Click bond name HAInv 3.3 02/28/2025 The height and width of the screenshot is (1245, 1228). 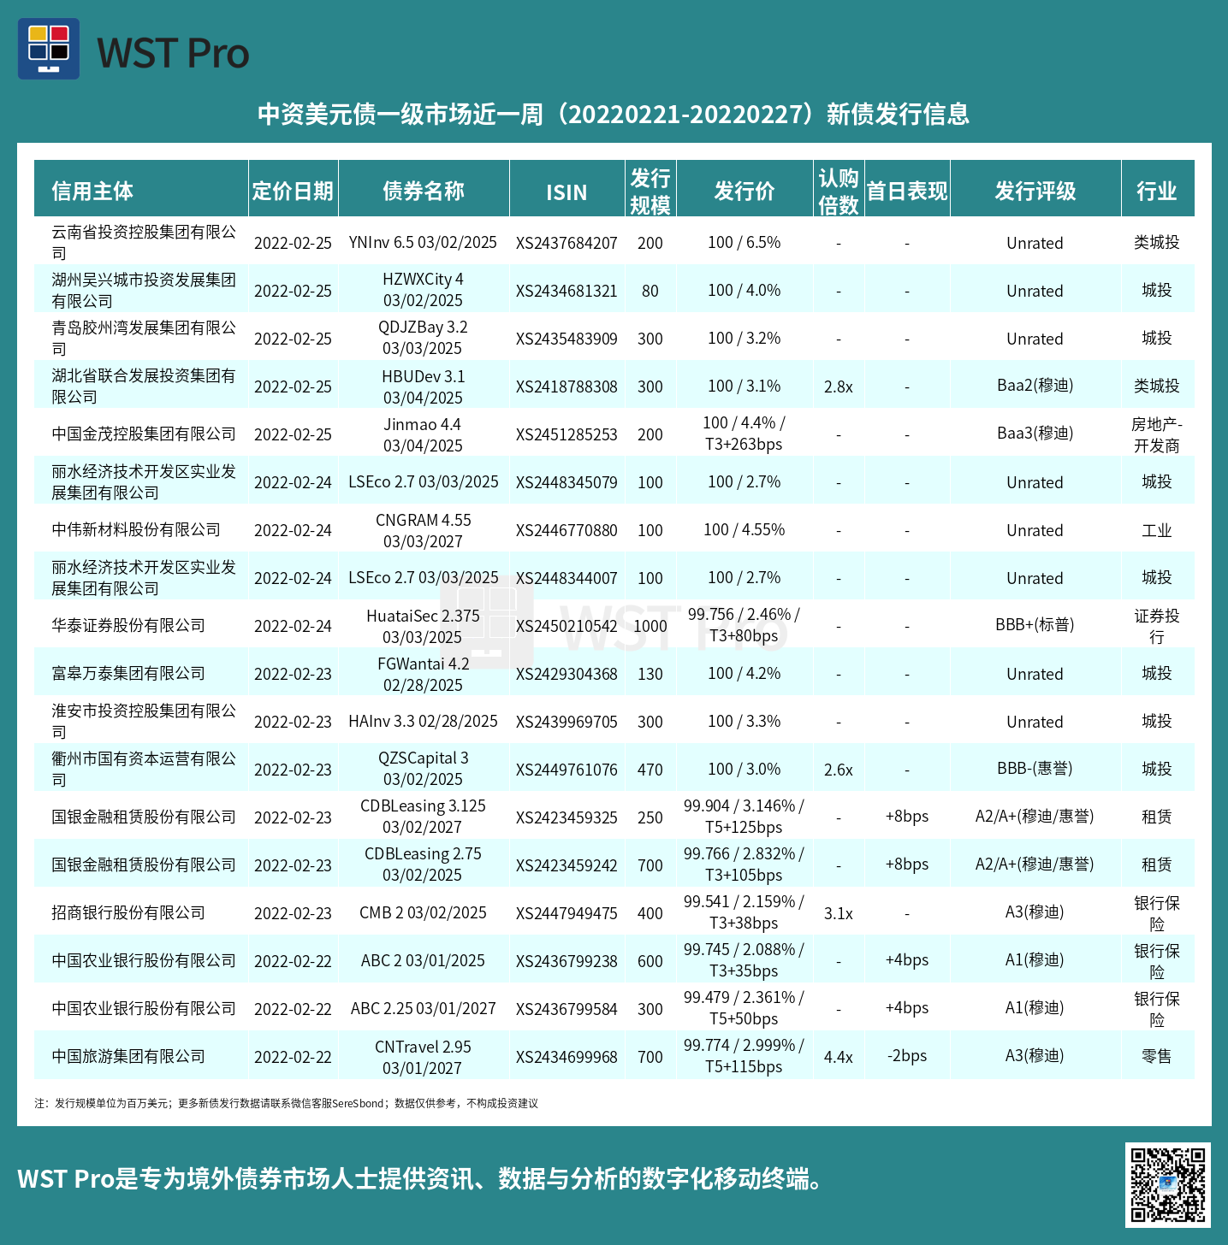pyautogui.click(x=423, y=722)
